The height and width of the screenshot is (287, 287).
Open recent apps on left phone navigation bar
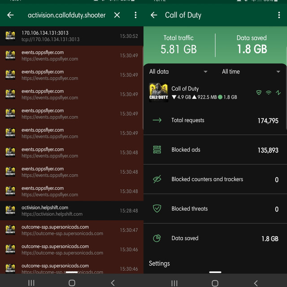click(x=31, y=283)
